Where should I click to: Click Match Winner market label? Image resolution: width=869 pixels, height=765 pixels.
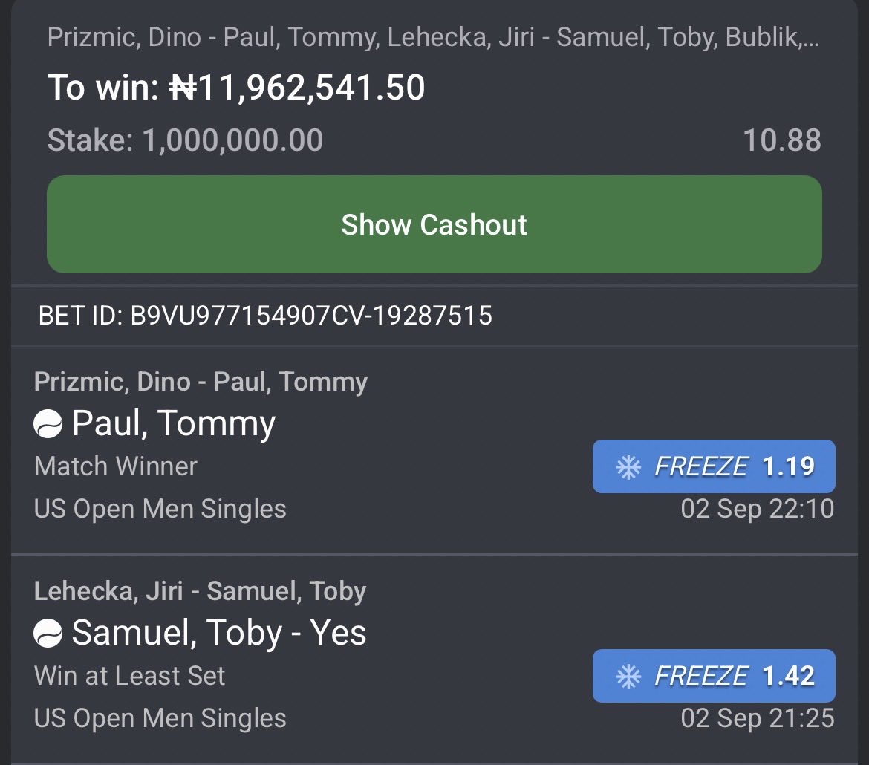pos(116,466)
